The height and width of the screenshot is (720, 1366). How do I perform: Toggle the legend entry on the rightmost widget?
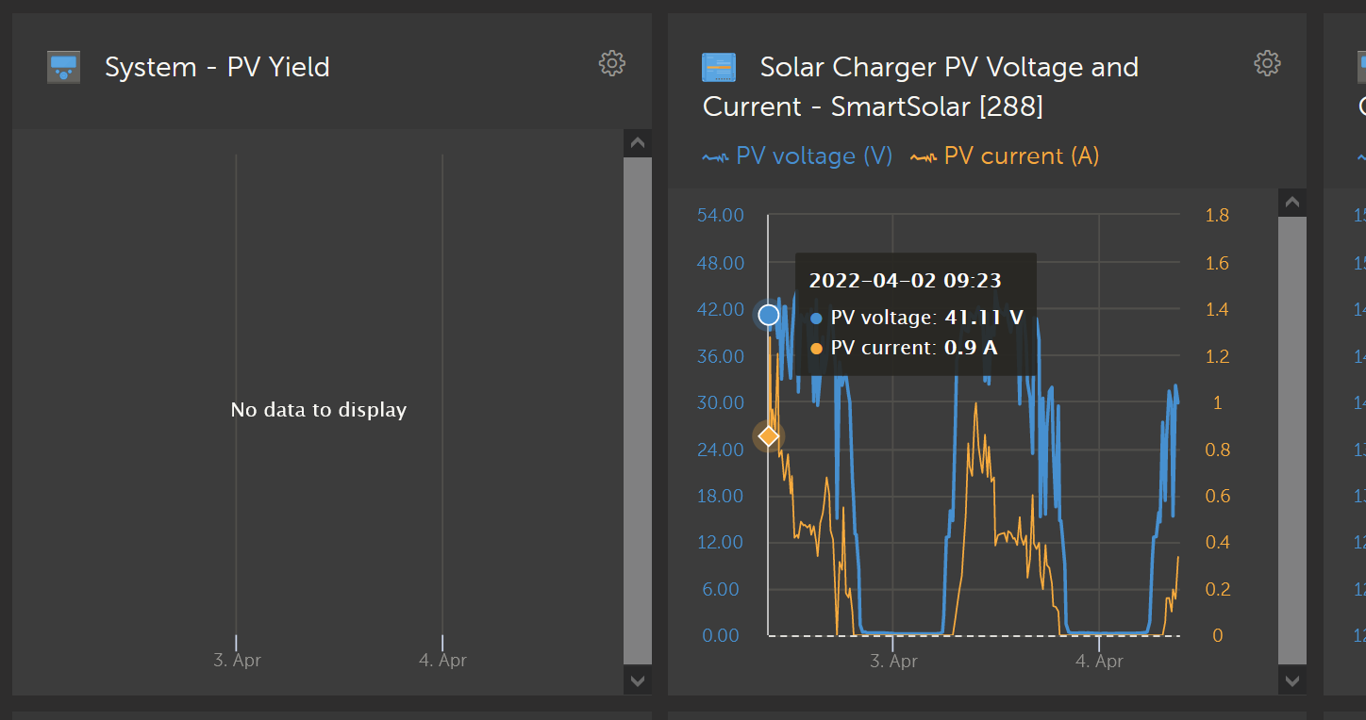pyautogui.click(x=1362, y=155)
